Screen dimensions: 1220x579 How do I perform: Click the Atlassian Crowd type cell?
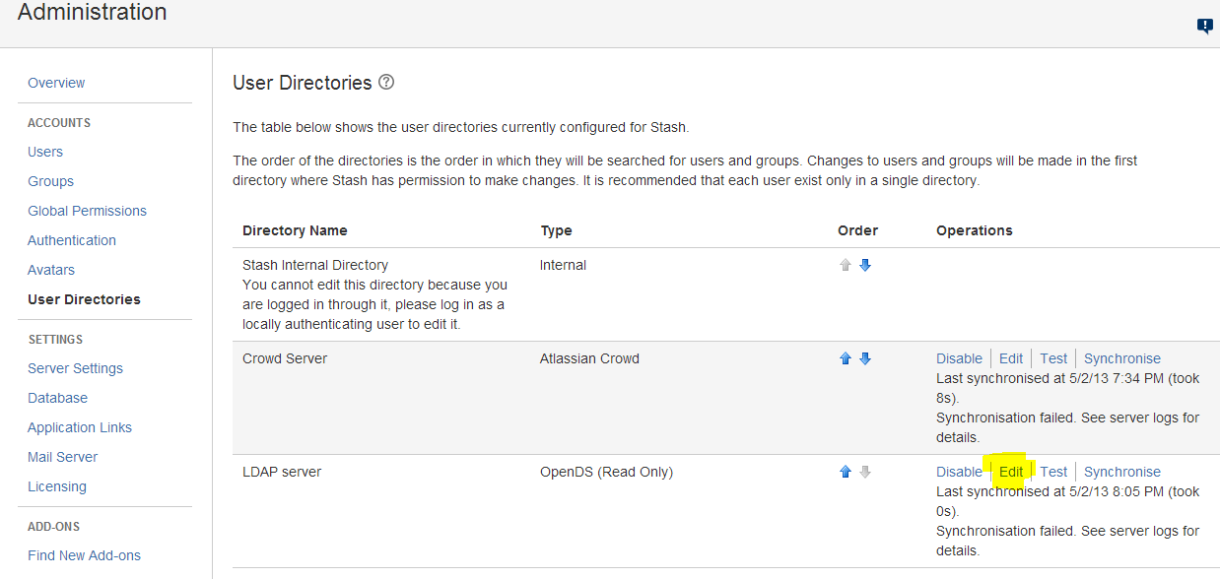tap(589, 358)
